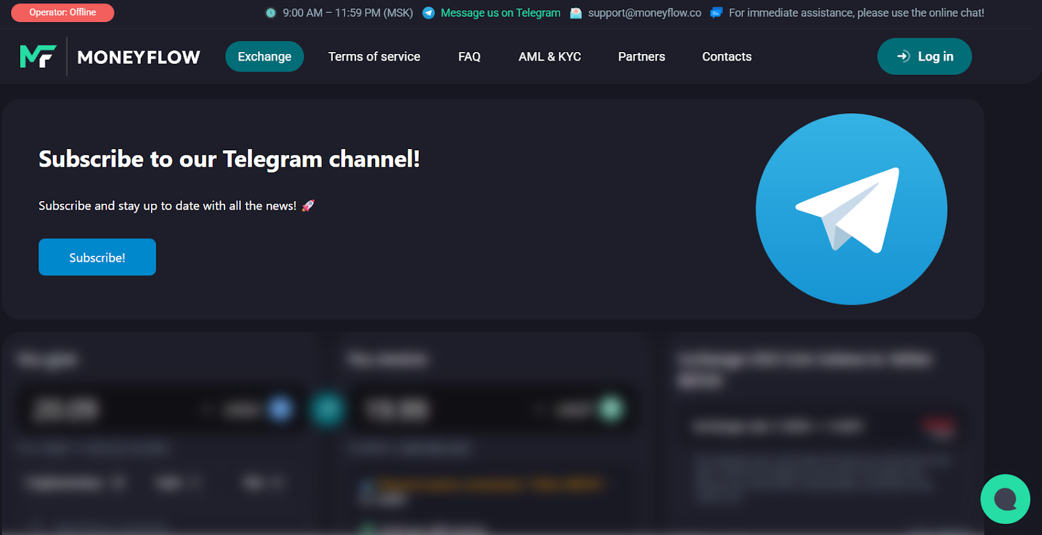Viewport: 1042px width, 535px height.
Task: Click the blue Subscribe! button
Action: 97,257
